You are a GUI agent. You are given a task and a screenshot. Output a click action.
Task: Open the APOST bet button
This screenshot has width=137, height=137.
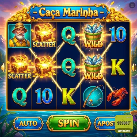coord(105,123)
